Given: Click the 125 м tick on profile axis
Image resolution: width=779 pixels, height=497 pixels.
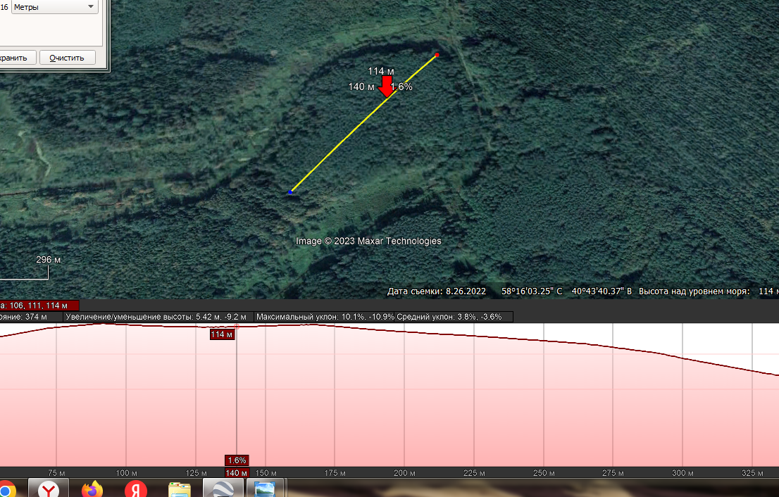Looking at the screenshot, I should click(196, 473).
